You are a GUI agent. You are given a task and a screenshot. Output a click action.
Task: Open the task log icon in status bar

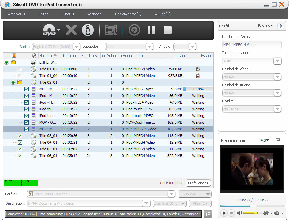pyautogui.click(x=208, y=214)
